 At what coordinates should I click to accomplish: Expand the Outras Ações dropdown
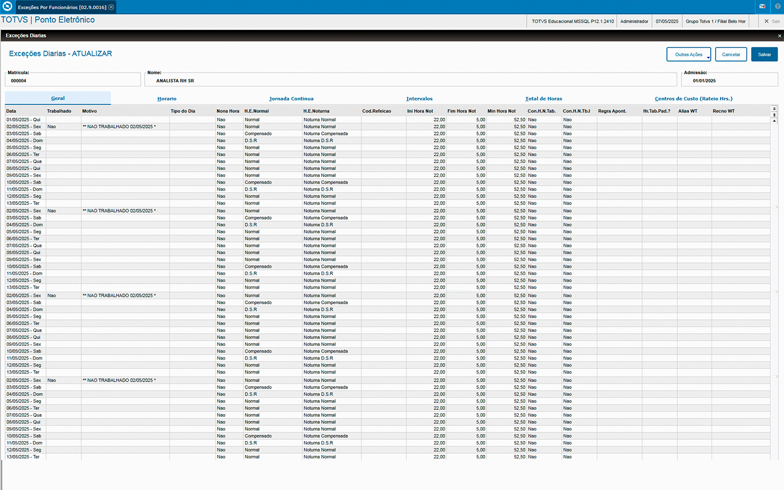[x=689, y=55]
